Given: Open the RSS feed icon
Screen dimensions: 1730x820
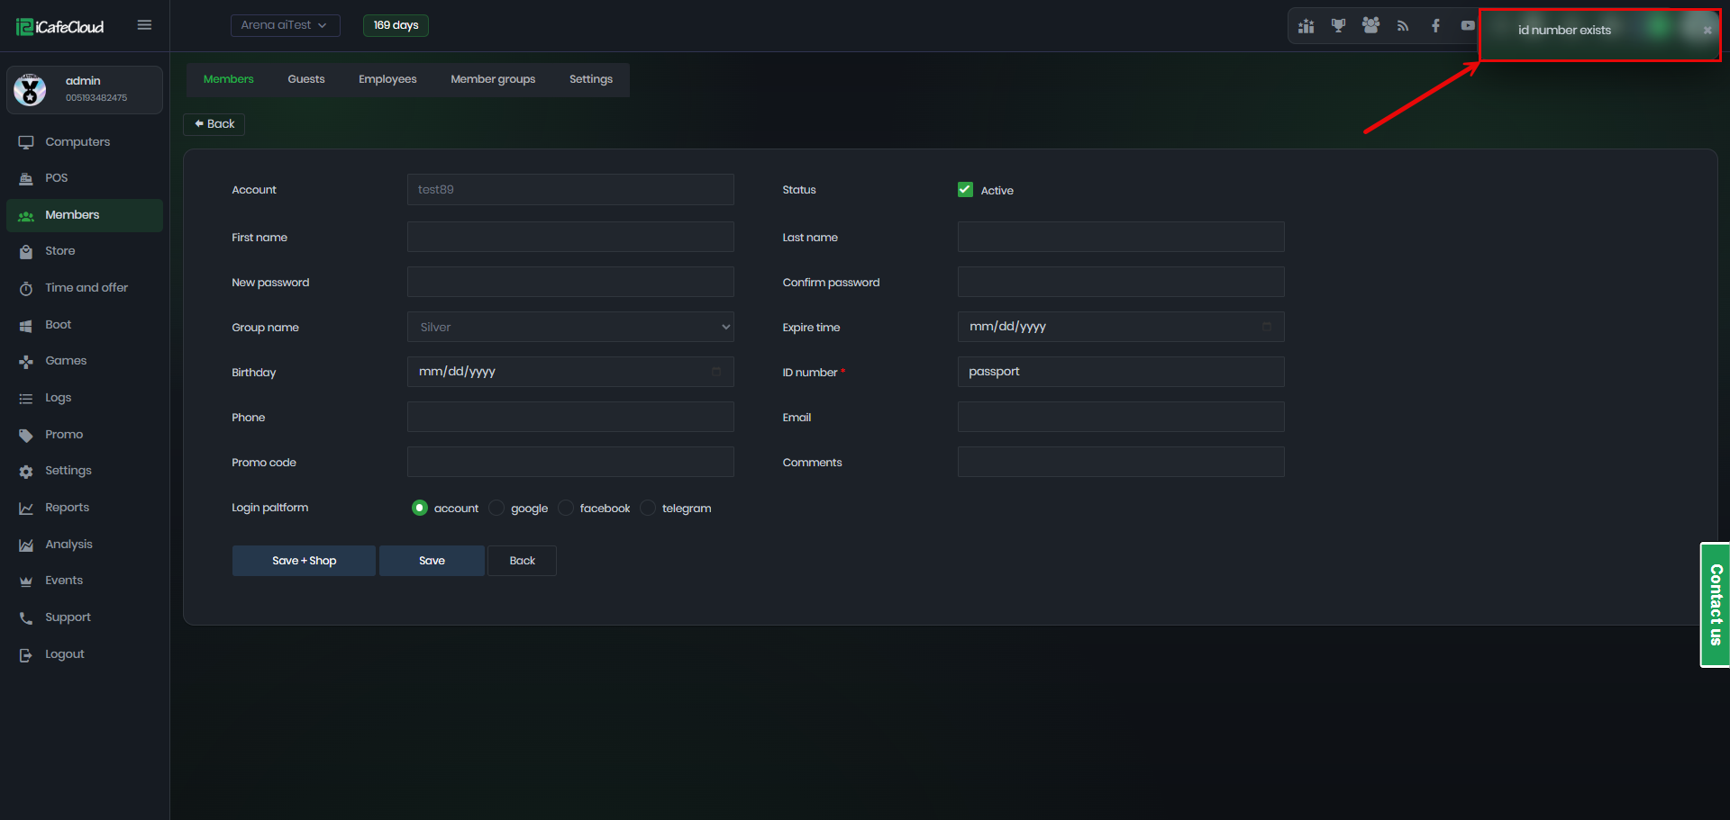Looking at the screenshot, I should (x=1403, y=26).
